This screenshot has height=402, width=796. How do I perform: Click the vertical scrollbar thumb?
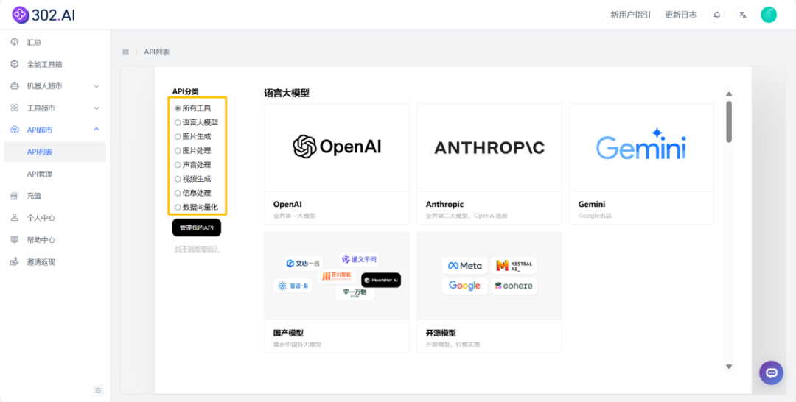click(729, 121)
